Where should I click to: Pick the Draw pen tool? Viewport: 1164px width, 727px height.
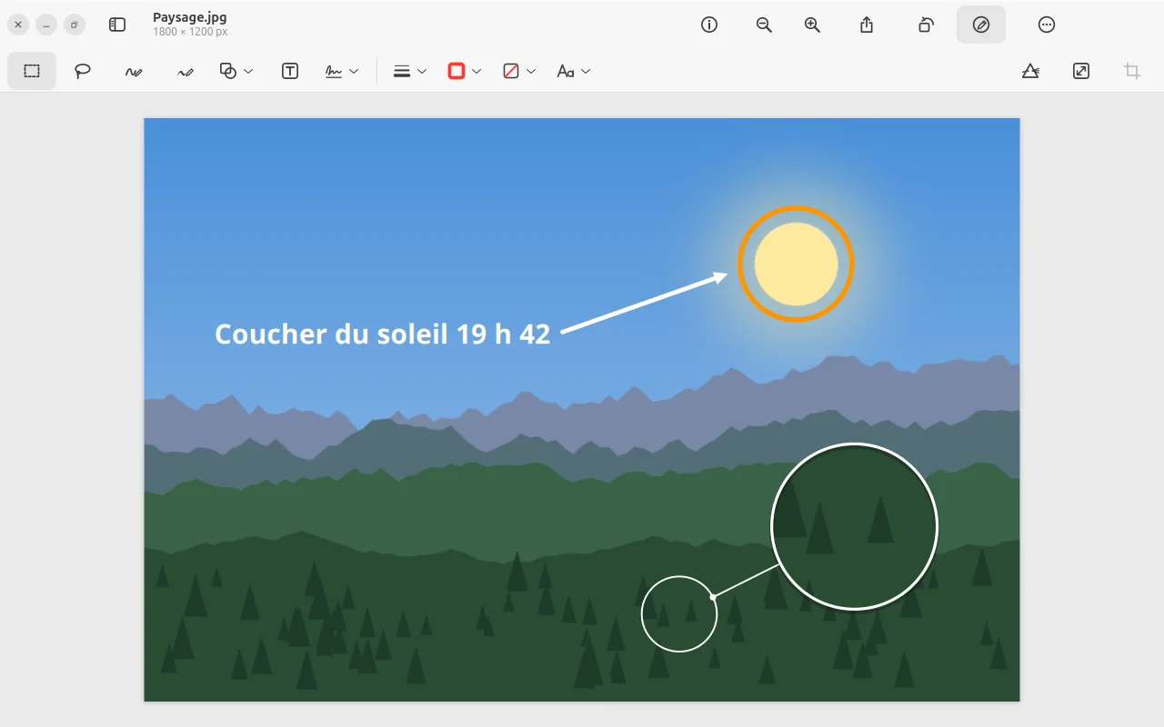tap(186, 72)
